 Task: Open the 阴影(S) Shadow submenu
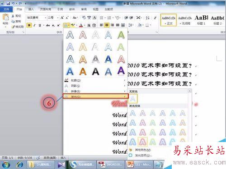point(95,86)
